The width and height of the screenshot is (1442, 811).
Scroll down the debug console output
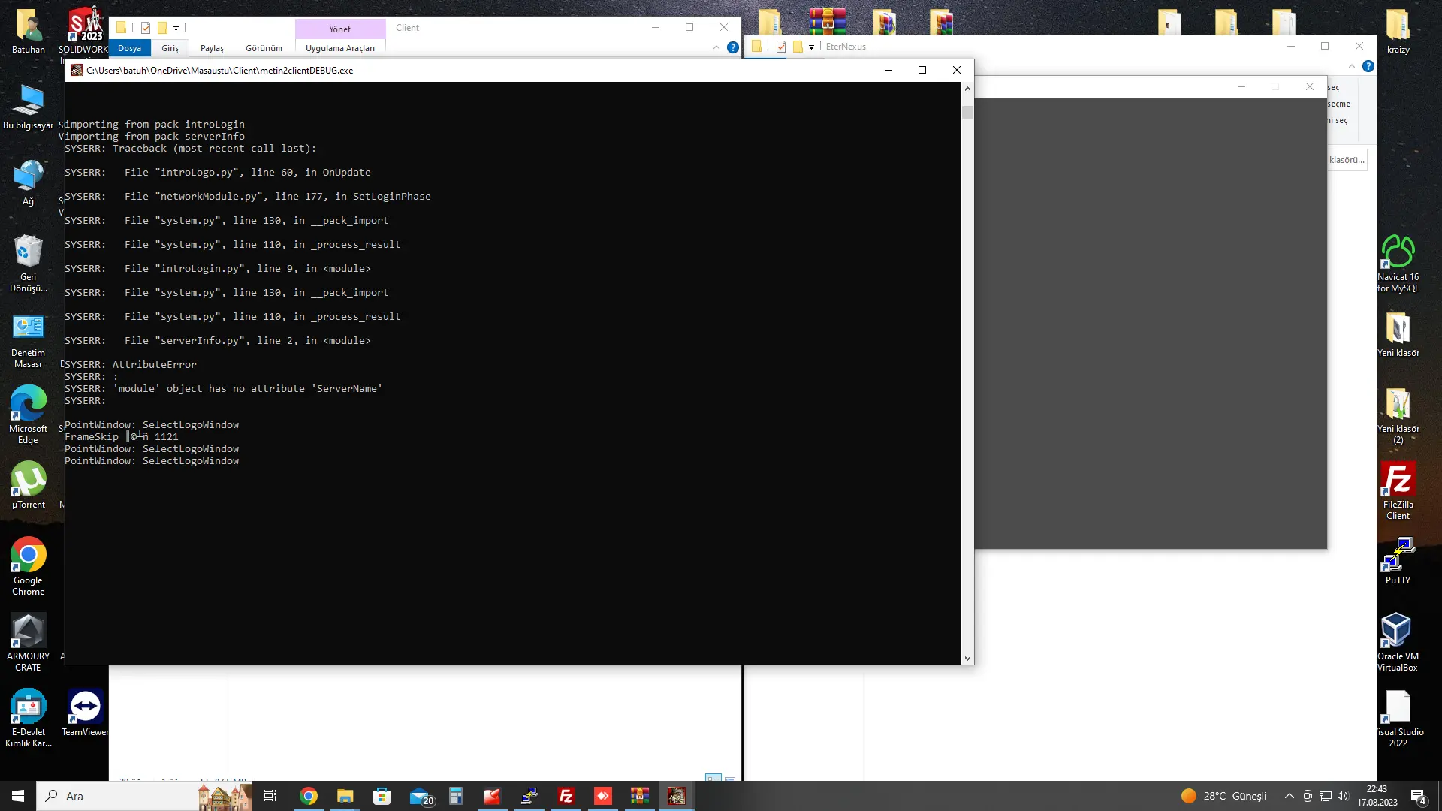click(967, 658)
